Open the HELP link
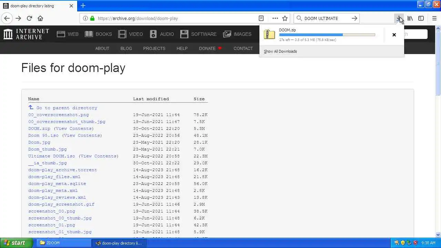The image size is (441, 248). [182, 49]
